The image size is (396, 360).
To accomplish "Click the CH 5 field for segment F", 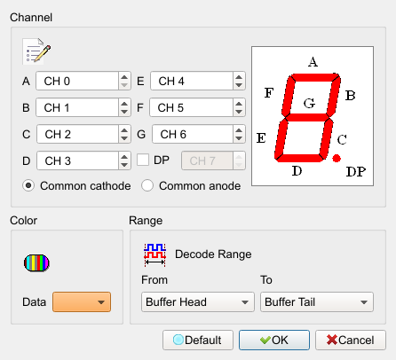I will (192, 107).
